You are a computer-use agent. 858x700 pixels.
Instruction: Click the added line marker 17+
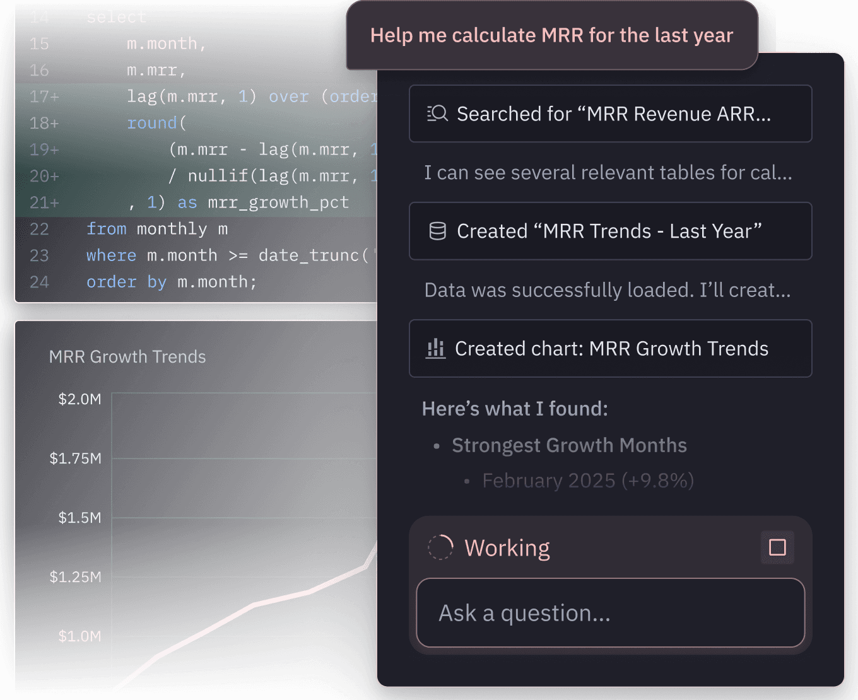44,96
